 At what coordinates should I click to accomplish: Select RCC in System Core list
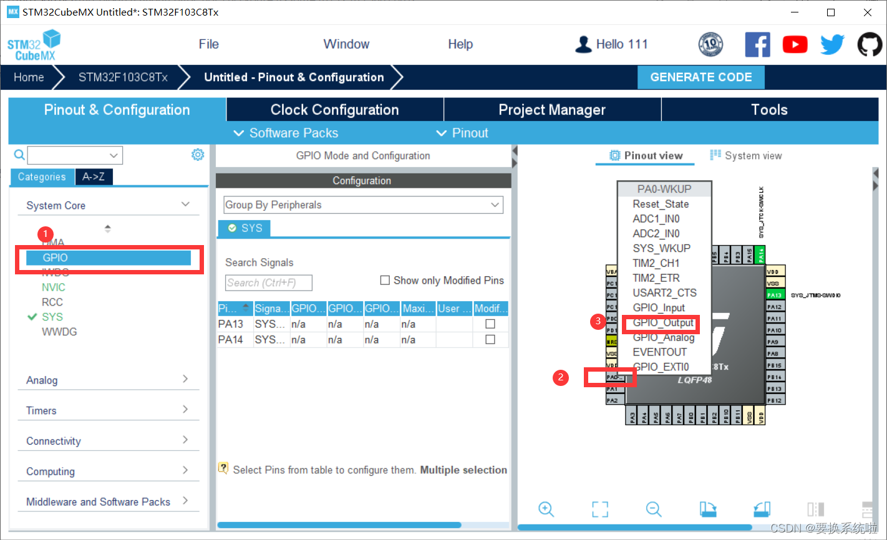(52, 302)
